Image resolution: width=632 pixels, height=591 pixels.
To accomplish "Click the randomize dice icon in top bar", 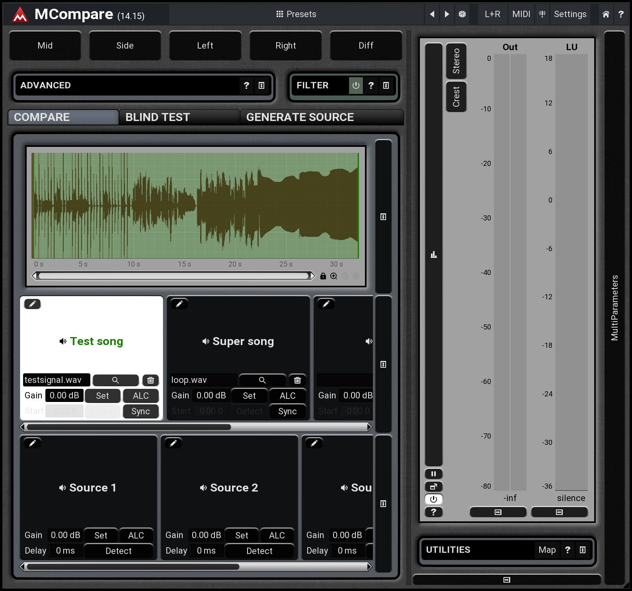I will 462,14.
